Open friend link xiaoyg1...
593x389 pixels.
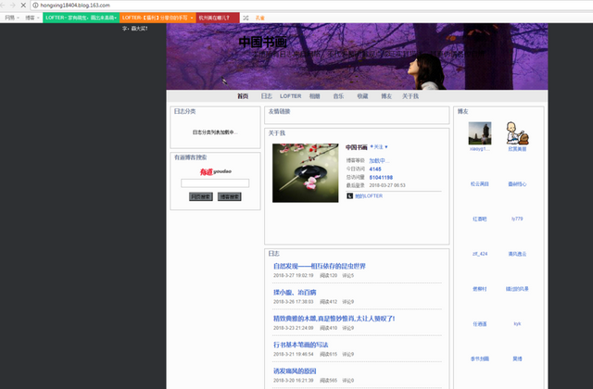[480, 149]
